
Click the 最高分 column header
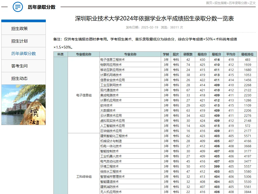pyautogui.click(x=202, y=54)
